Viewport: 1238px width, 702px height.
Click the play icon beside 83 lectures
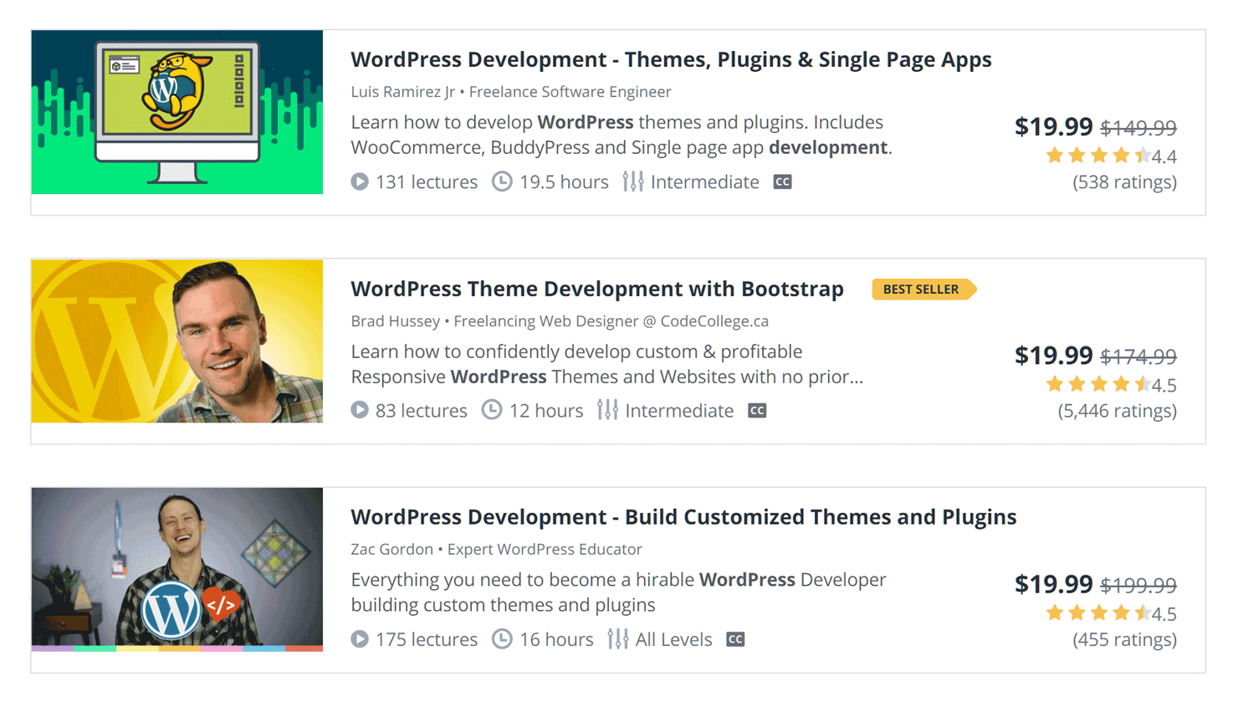tap(360, 410)
